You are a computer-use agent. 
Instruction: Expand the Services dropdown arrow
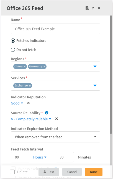[95, 86]
